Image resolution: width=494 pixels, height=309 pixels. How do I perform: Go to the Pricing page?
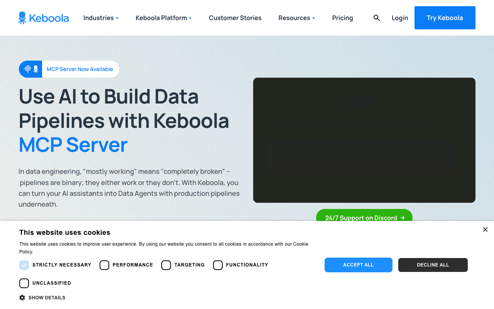point(342,18)
